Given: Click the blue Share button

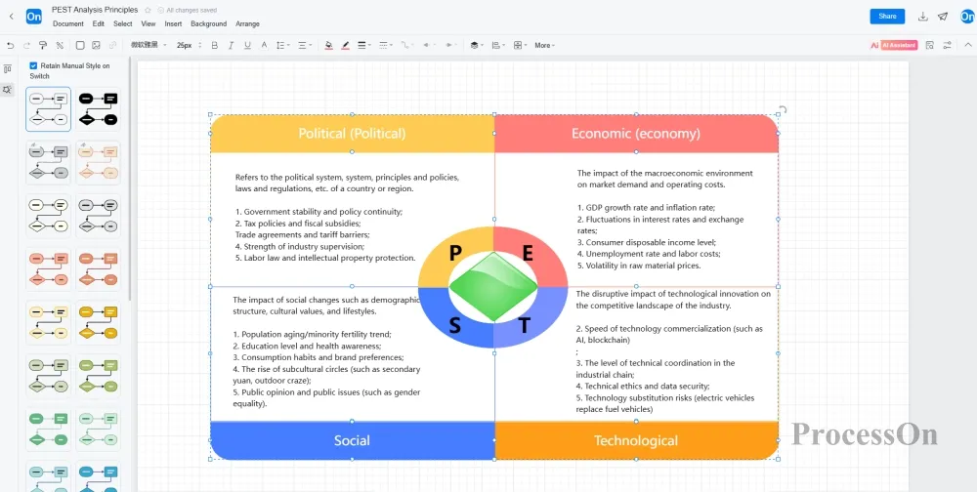Looking at the screenshot, I should coord(886,17).
